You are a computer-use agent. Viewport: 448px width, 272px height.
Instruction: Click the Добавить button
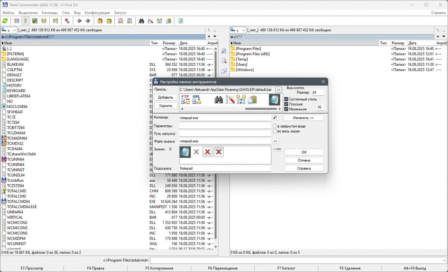[166, 97]
